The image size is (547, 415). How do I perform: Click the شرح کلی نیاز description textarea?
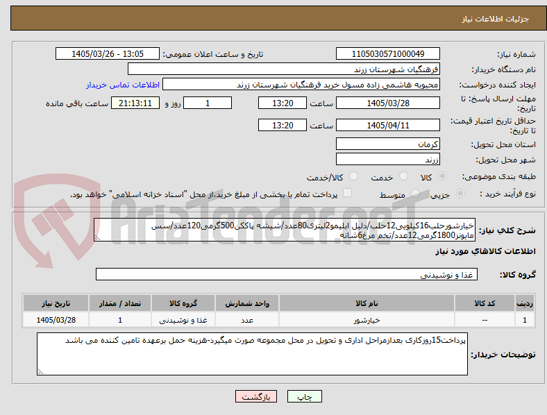[285, 230]
